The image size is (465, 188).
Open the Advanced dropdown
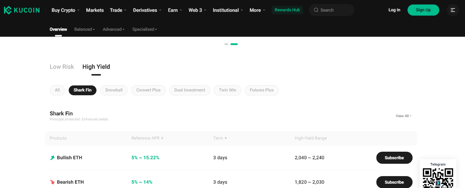pyautogui.click(x=114, y=29)
